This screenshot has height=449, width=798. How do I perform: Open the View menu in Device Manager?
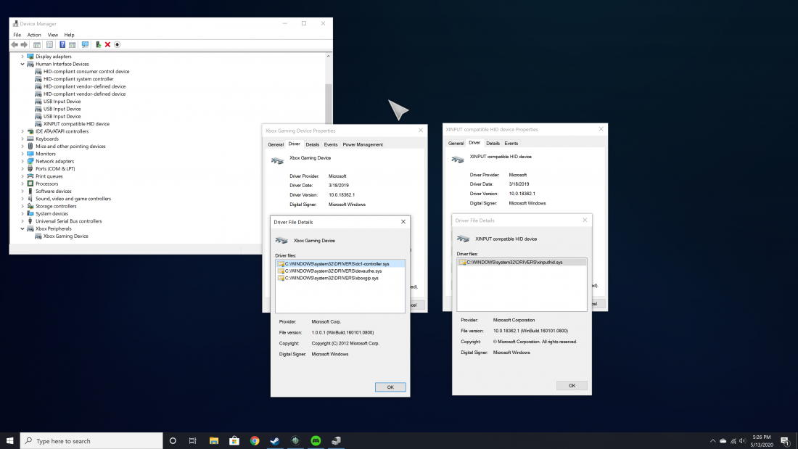[x=53, y=35]
